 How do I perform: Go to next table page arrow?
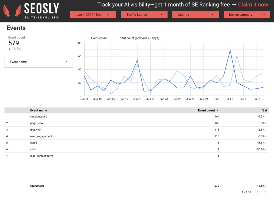coord(265,192)
